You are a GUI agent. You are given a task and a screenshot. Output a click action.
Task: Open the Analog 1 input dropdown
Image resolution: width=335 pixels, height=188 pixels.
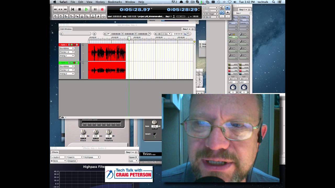coord(67,56)
